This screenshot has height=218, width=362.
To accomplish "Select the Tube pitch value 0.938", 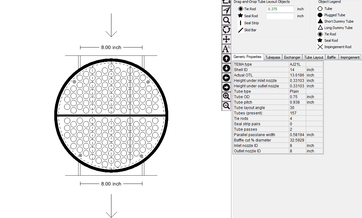I will tap(298, 102).
